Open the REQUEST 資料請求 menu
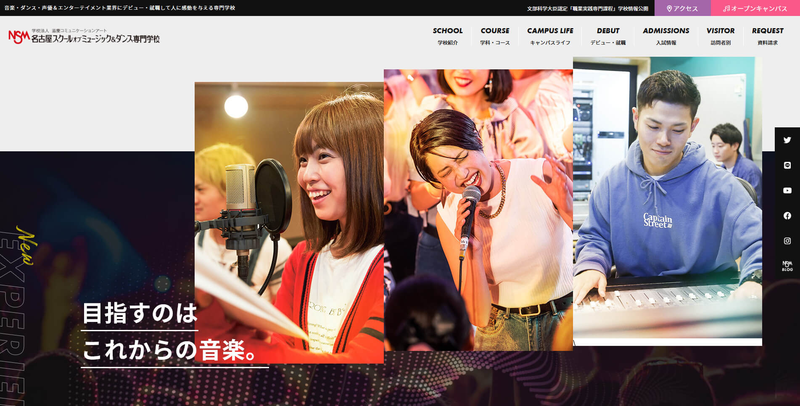The image size is (800, 406). pyautogui.click(x=768, y=36)
